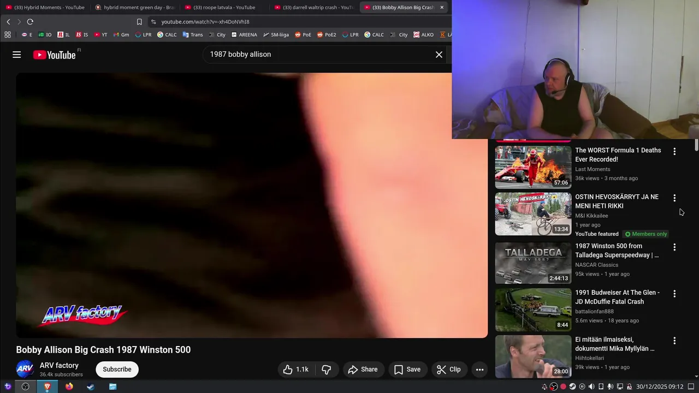The width and height of the screenshot is (699, 393).
Task: Switch to the 'roope latvala - YouTube' tab
Action: 224,7
